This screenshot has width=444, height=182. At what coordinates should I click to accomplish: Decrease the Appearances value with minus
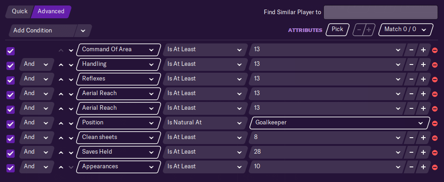(411, 167)
